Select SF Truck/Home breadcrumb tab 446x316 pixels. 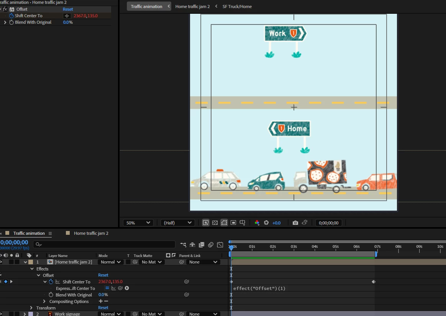(237, 6)
